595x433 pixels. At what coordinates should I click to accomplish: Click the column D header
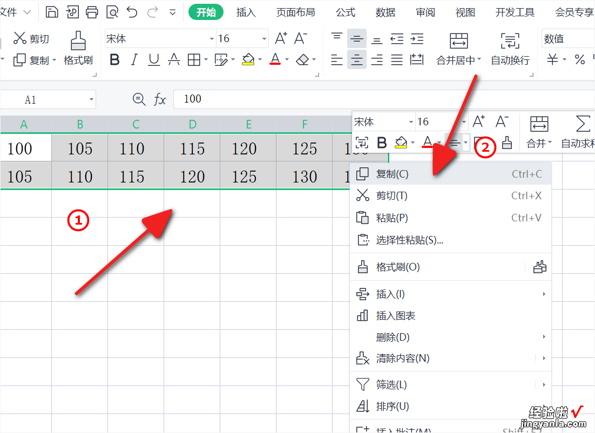(x=192, y=124)
